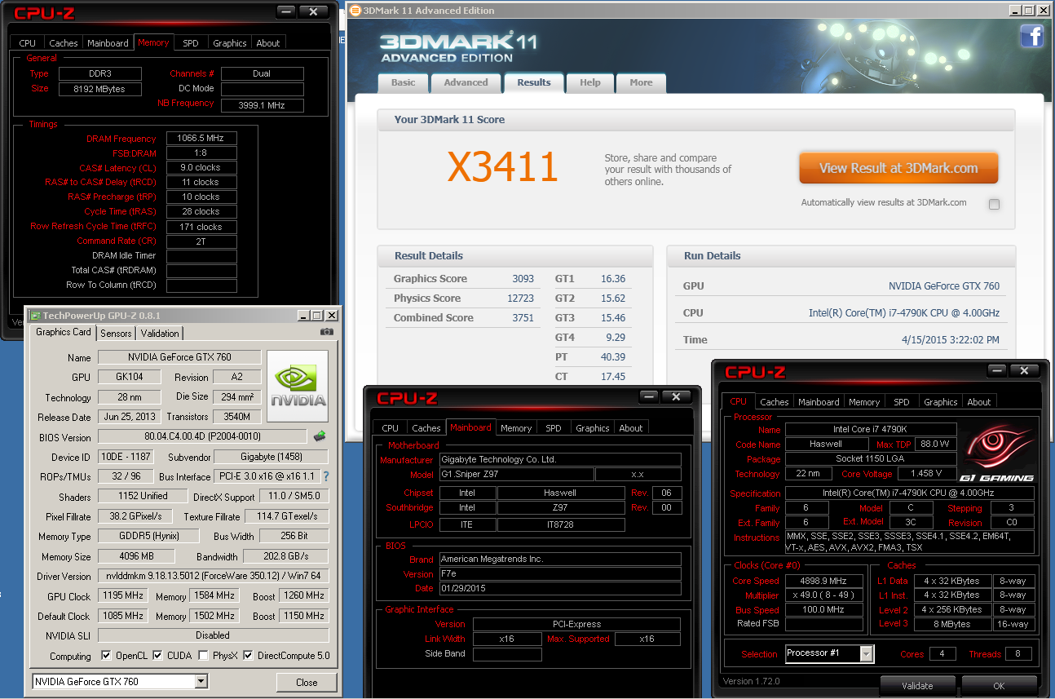This screenshot has height=699, width=1055.
Task: Toggle automatically view results at 3DMark.com checkbox
Action: click(994, 204)
